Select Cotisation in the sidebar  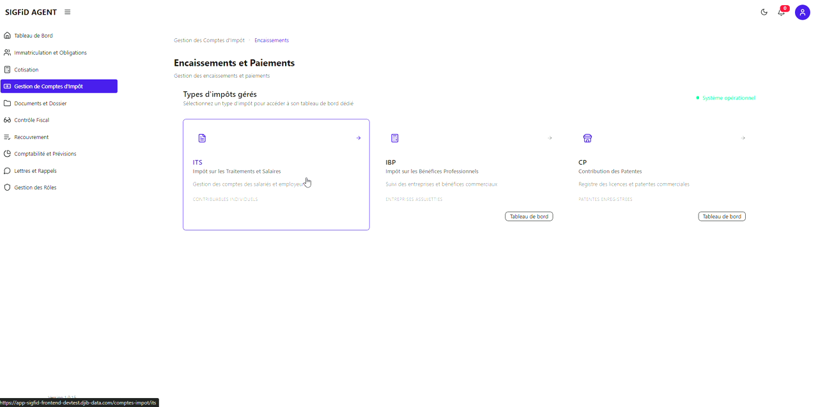coord(26,70)
